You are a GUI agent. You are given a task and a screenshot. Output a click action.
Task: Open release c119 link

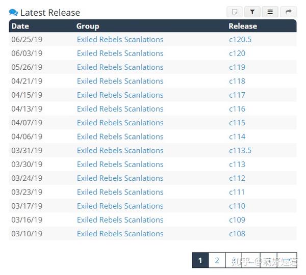pyautogui.click(x=237, y=67)
